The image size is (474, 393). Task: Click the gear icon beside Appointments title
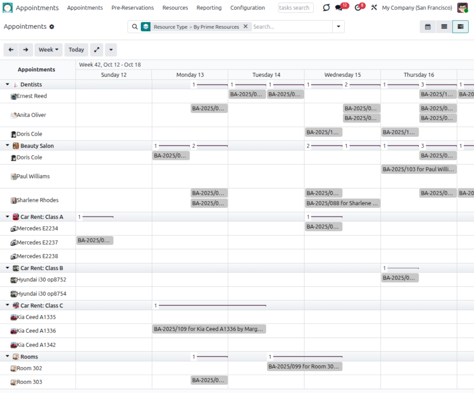pyautogui.click(x=52, y=27)
